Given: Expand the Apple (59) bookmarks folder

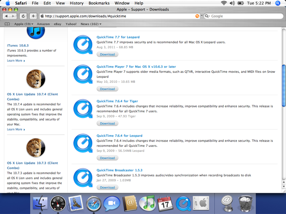Looking at the screenshot, I should [x=24, y=24].
